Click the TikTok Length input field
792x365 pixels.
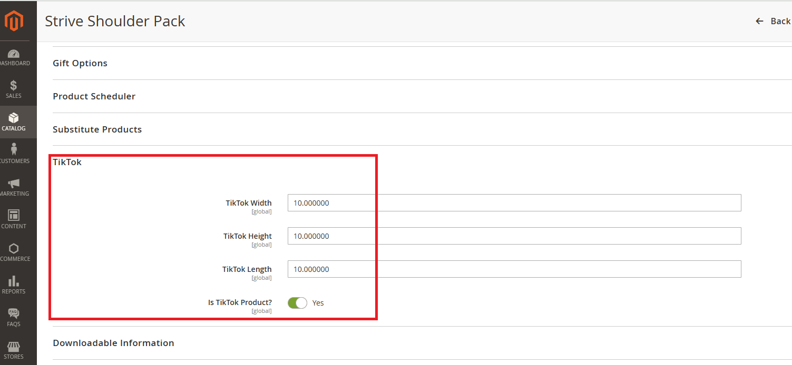(x=514, y=269)
